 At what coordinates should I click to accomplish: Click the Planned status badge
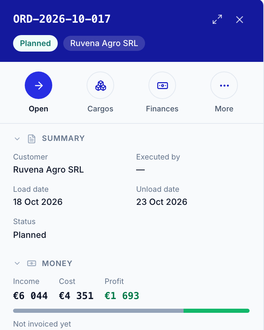pos(35,43)
